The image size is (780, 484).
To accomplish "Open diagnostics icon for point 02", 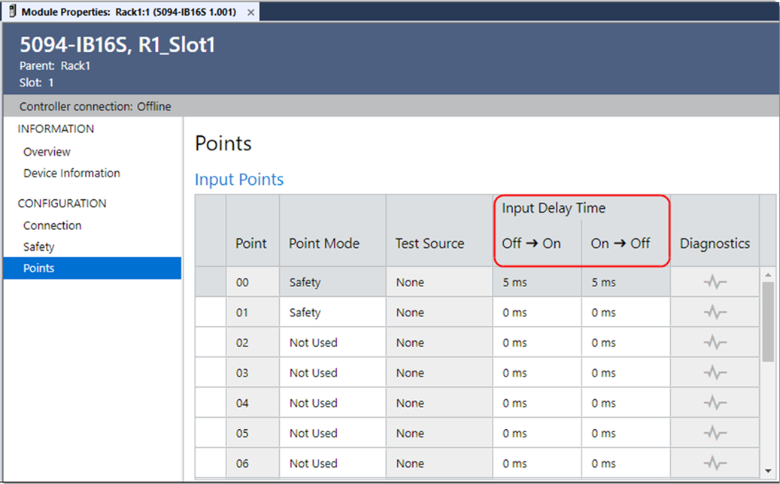I will coord(715,343).
